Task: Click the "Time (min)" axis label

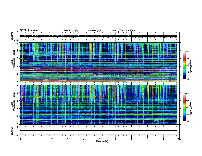Action: coord(102,141)
